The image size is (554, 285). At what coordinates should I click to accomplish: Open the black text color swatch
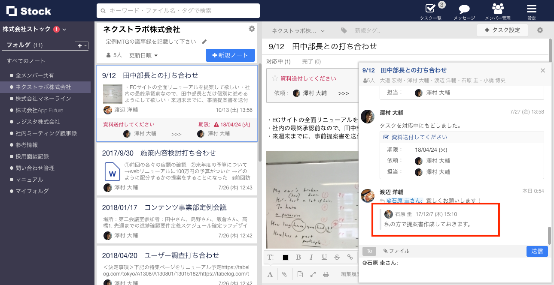tap(286, 257)
